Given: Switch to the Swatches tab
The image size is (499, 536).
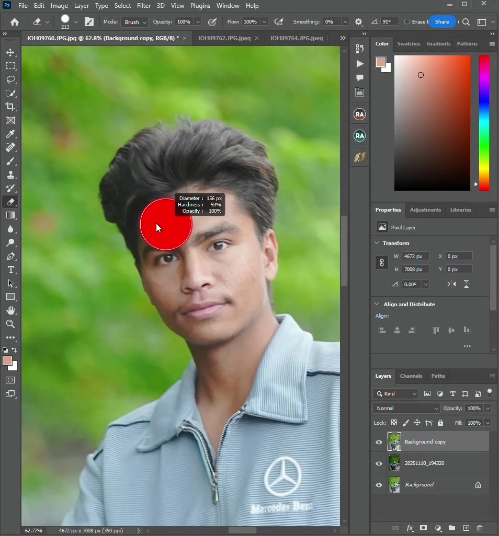Looking at the screenshot, I should coord(409,43).
